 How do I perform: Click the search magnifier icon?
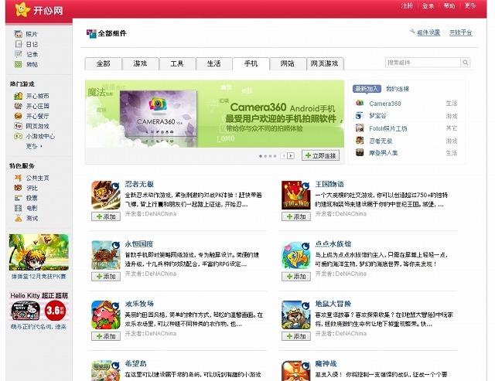466,63
